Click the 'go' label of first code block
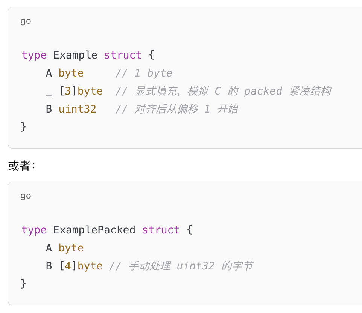Screen dimensions: 362x313 click(26, 21)
